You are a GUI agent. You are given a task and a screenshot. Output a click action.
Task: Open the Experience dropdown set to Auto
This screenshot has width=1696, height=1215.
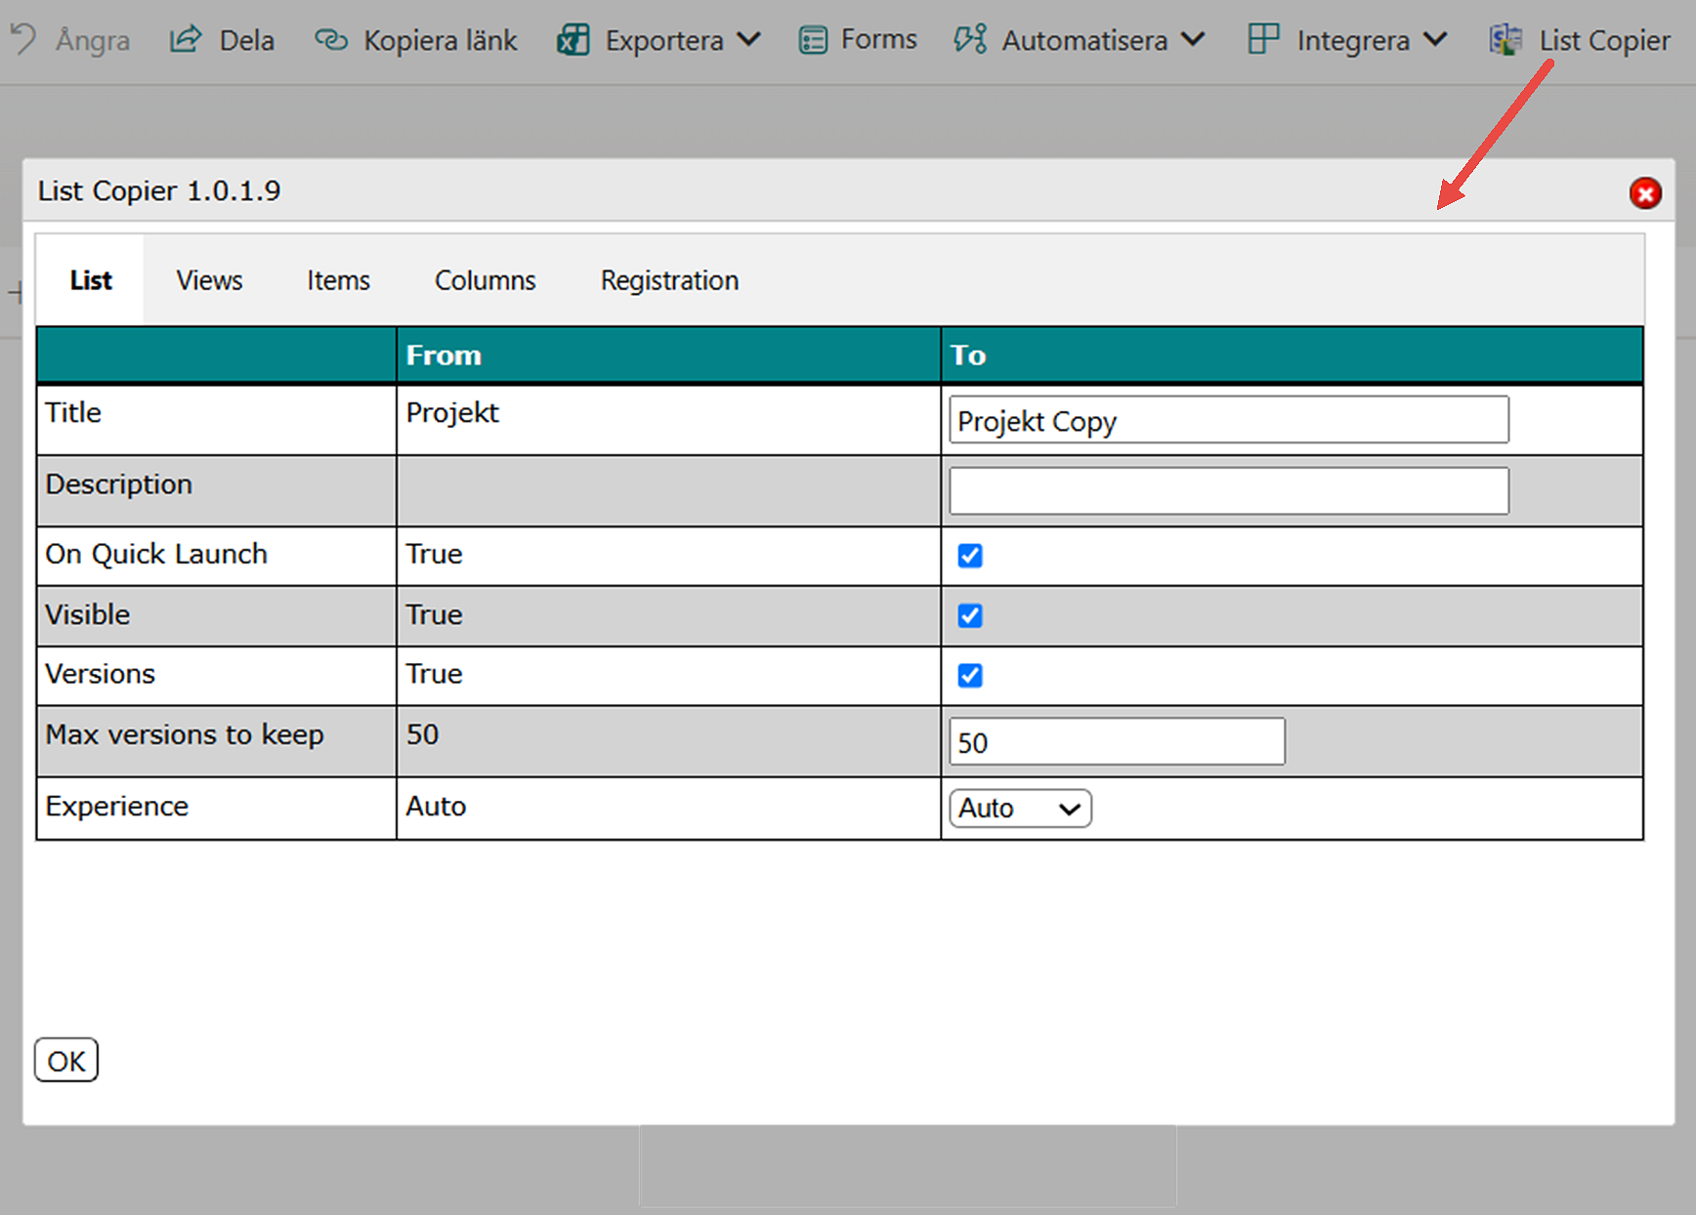(1019, 808)
